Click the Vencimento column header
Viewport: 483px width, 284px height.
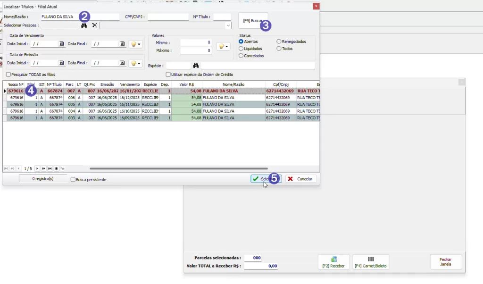[x=130, y=84]
